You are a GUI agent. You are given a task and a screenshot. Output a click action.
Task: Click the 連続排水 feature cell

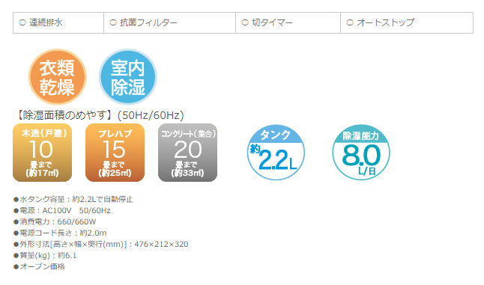click(x=58, y=22)
